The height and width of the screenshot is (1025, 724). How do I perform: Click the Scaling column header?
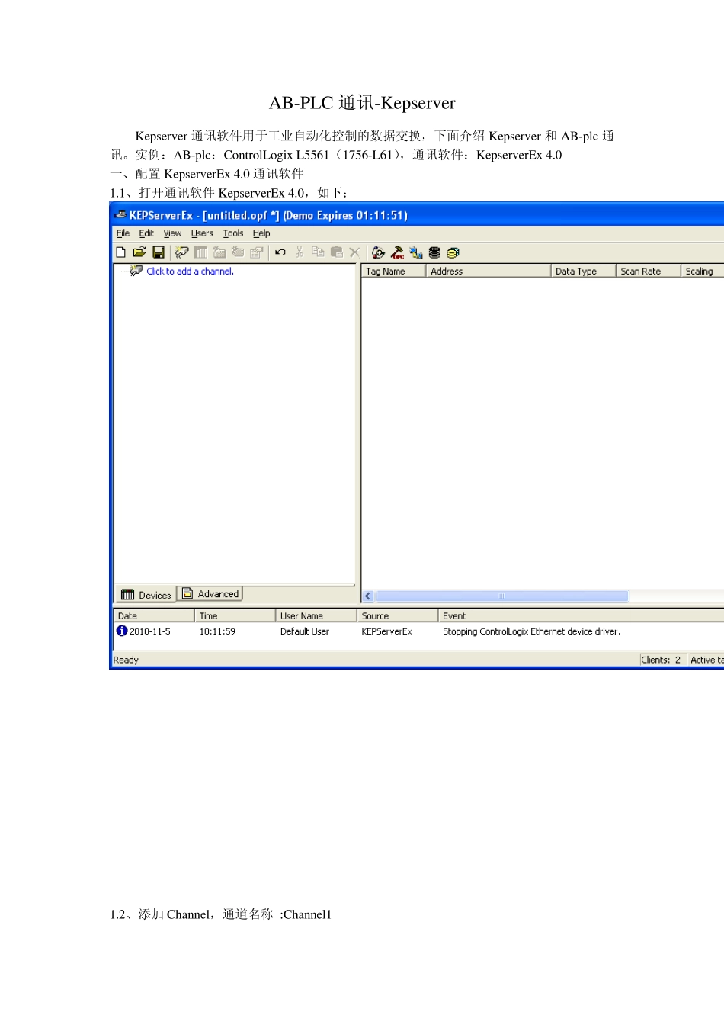coord(702,271)
